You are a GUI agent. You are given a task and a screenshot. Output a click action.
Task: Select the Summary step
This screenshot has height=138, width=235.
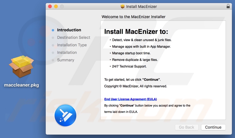pyautogui.click(x=65, y=60)
